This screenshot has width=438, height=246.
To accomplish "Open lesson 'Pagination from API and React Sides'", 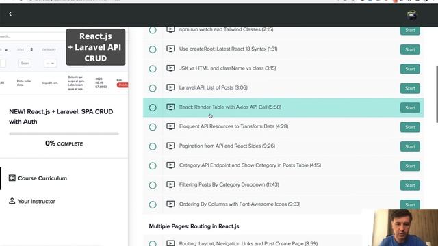I will click(227, 146).
